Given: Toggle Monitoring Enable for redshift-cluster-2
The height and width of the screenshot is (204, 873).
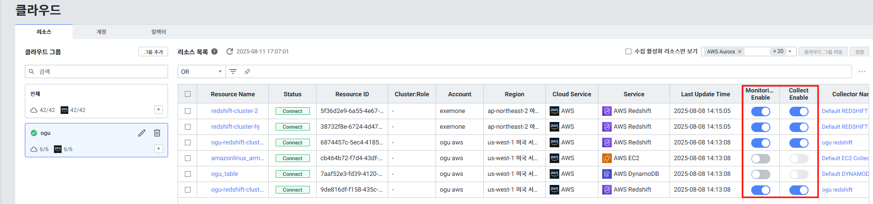Looking at the screenshot, I should click(x=760, y=111).
